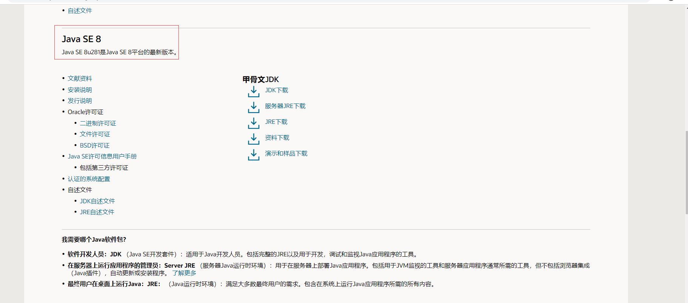Open the 安装说明 link
Viewport: 688px width, 303px height.
click(x=80, y=90)
